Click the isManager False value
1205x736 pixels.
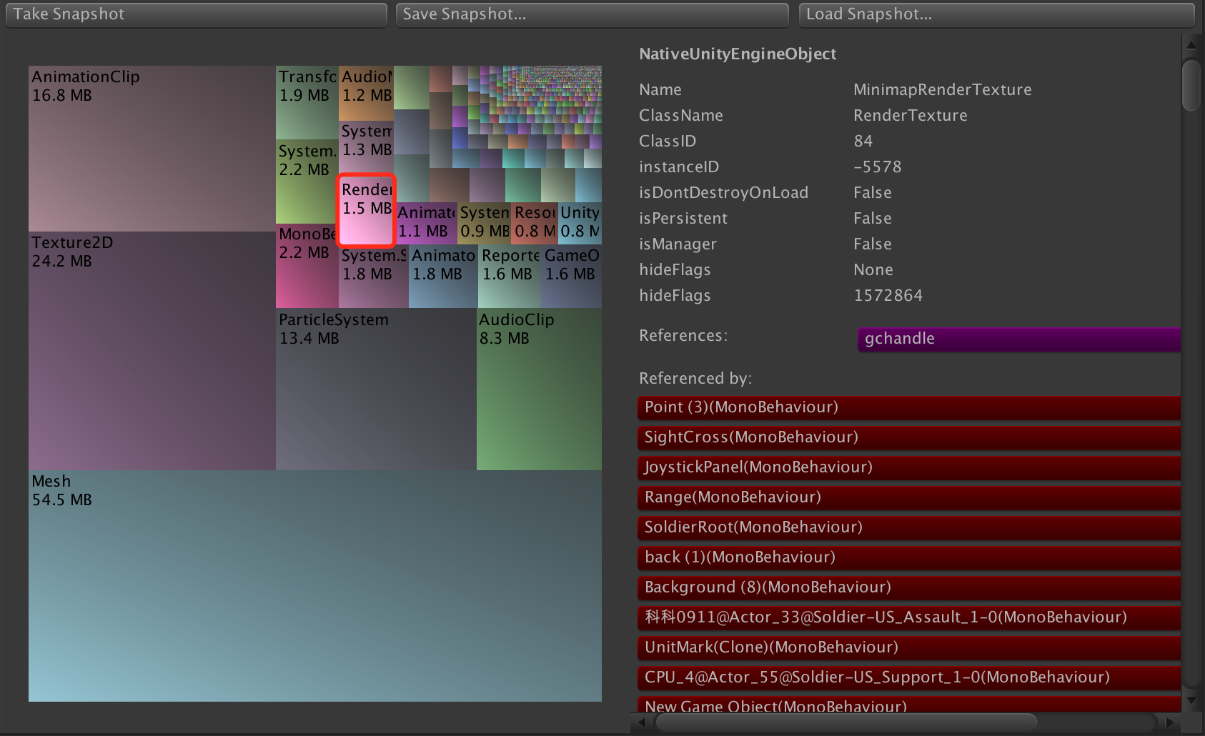coord(873,244)
